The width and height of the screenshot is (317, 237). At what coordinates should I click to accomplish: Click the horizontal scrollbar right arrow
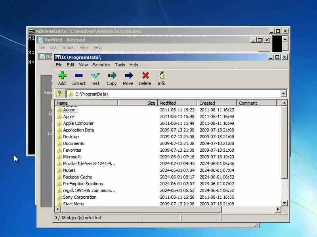pos(278,209)
